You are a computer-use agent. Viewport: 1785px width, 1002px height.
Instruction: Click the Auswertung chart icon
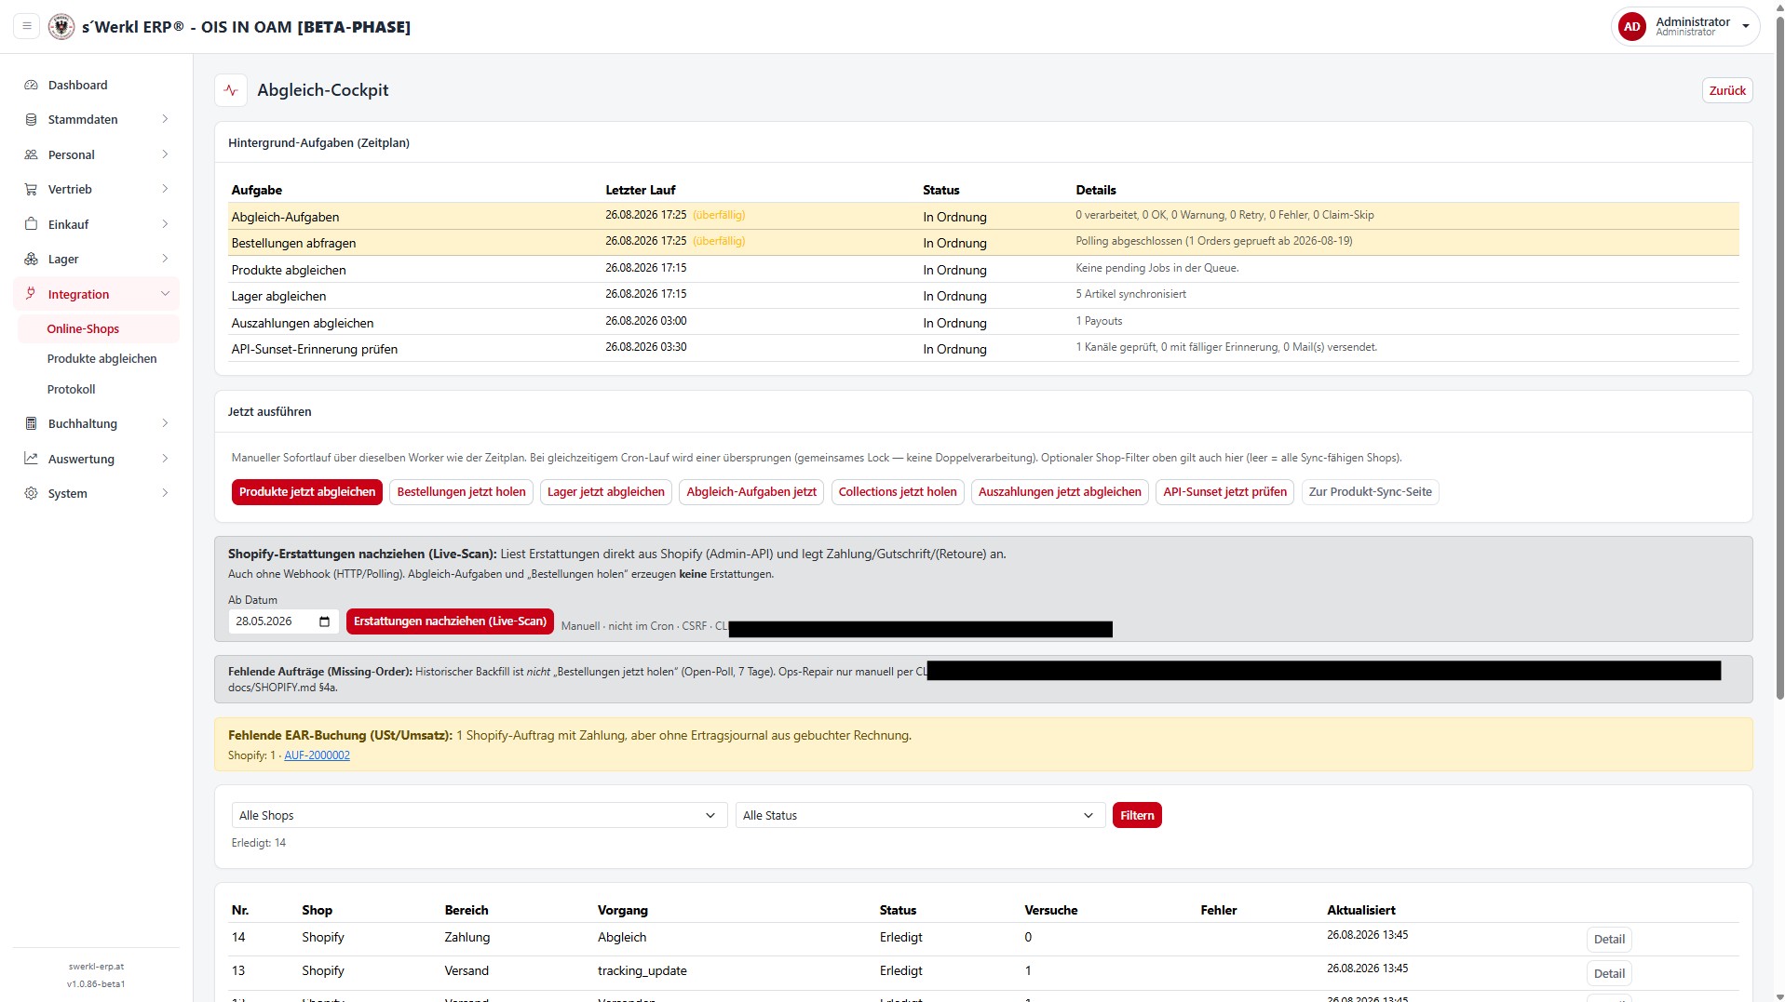[31, 459]
